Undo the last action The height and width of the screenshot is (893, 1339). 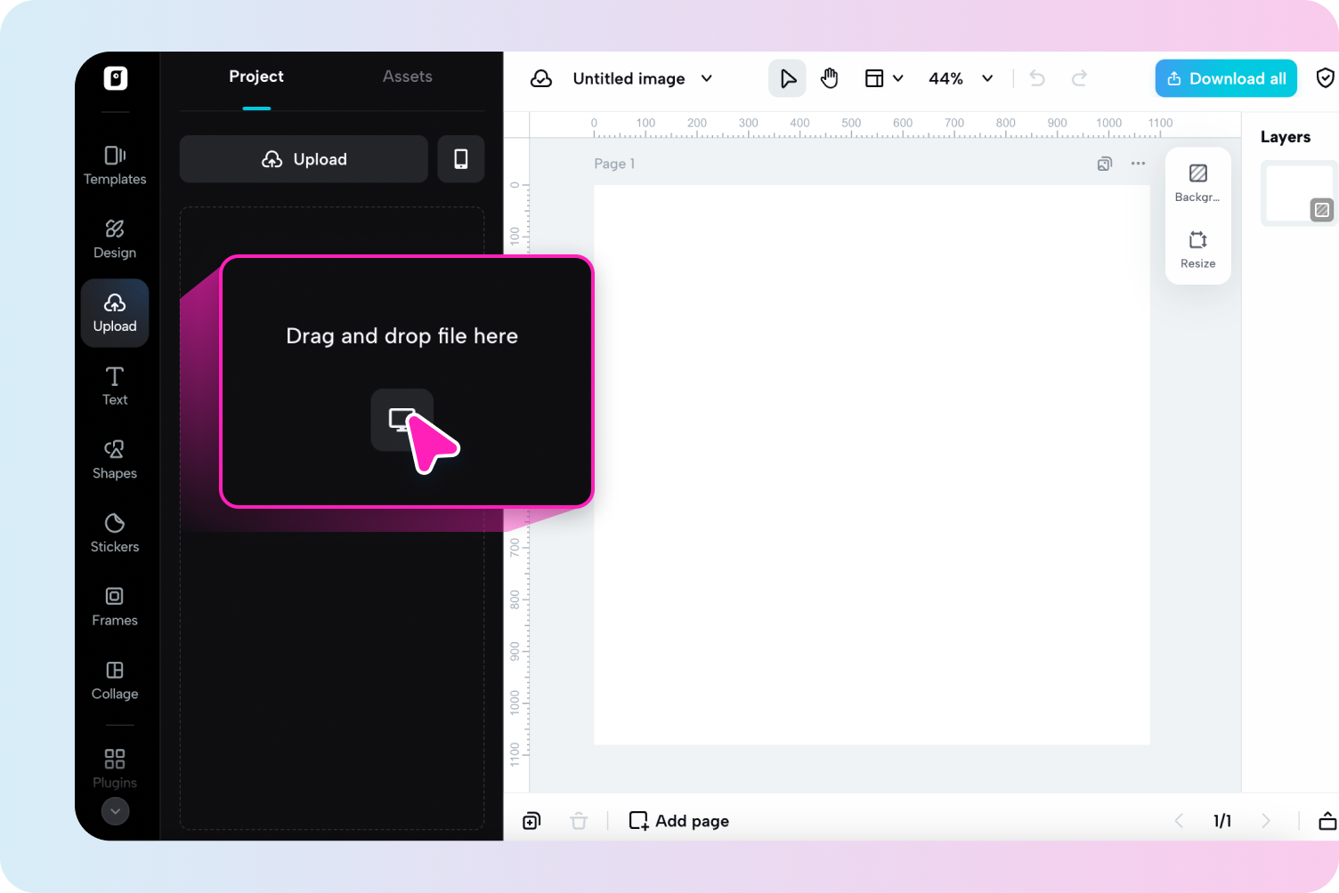pyautogui.click(x=1037, y=78)
